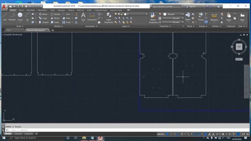
Task: Click the TOP face of ViewCube
Action: click(239, 47)
